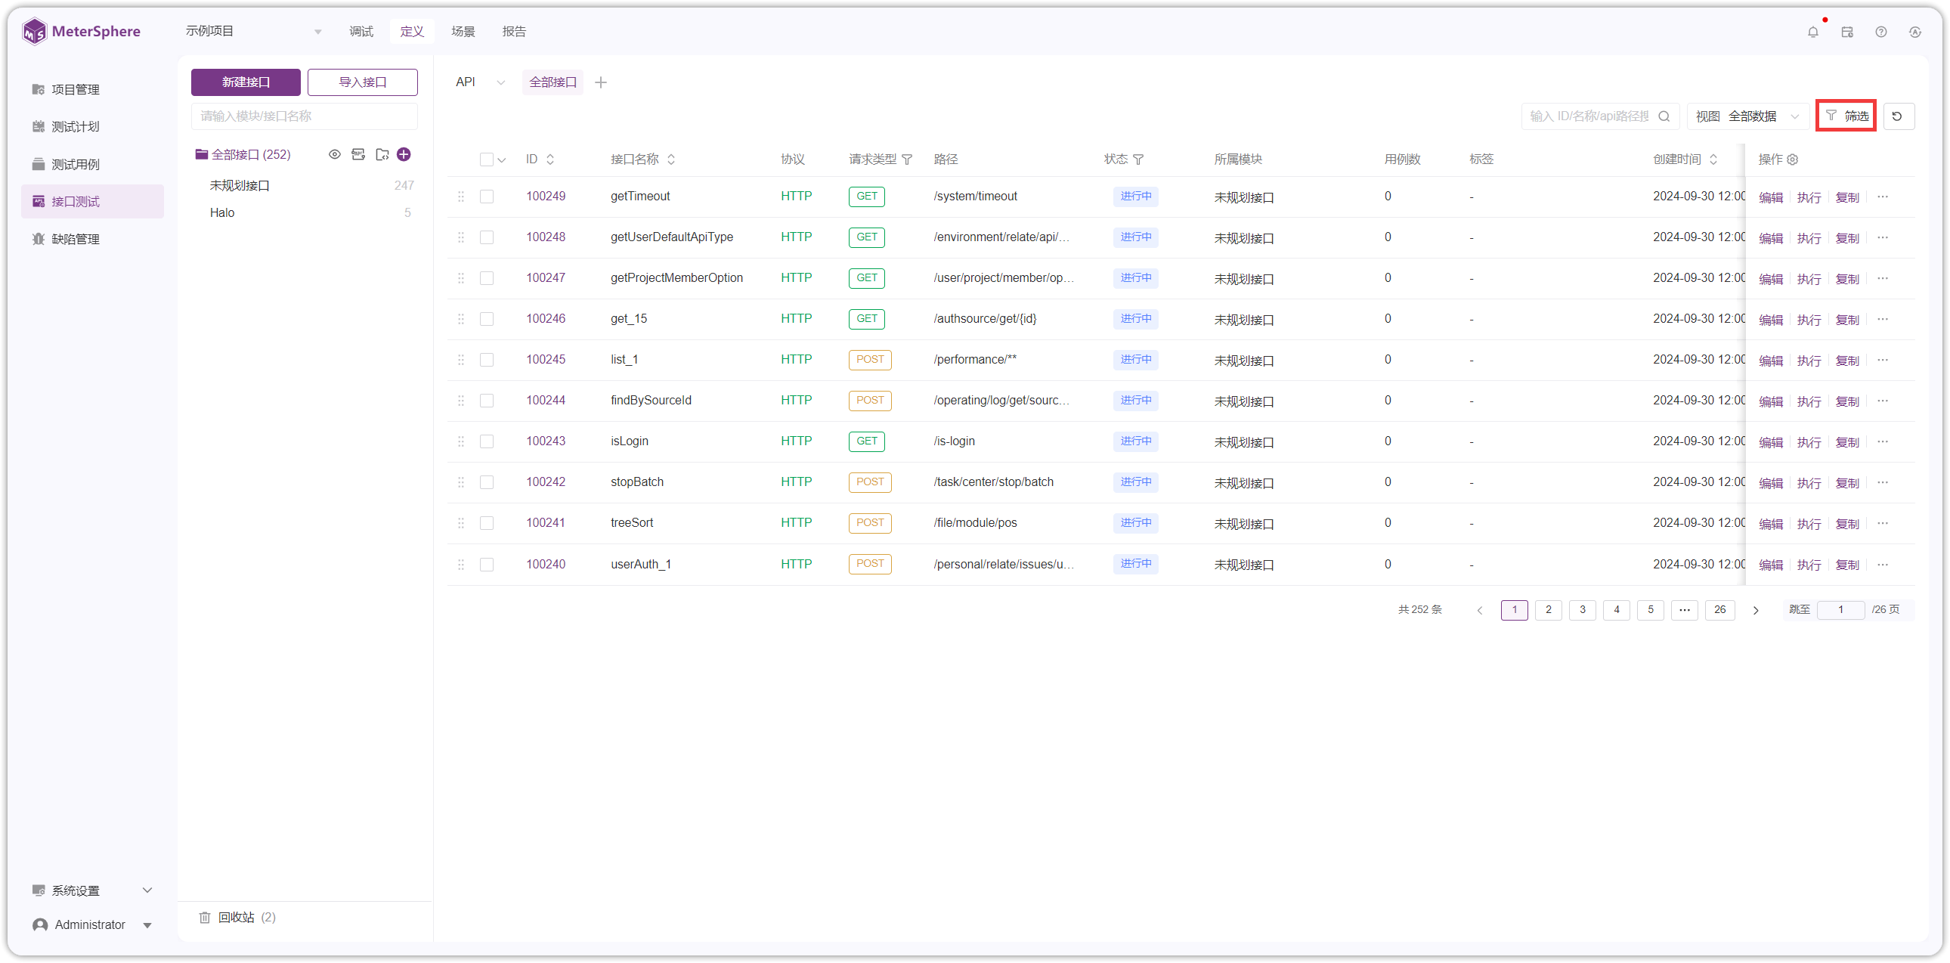Viewport: 1950px width, 963px height.
Task: Switch to the 报告 tab
Action: (x=514, y=31)
